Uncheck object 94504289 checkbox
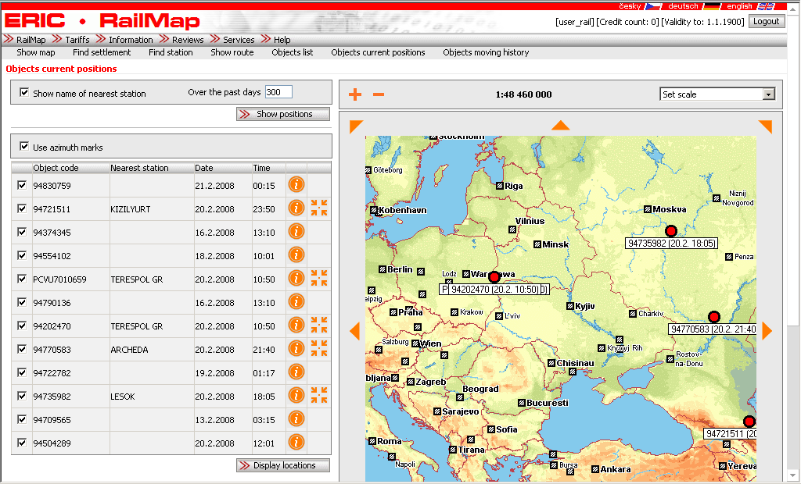 [x=22, y=443]
